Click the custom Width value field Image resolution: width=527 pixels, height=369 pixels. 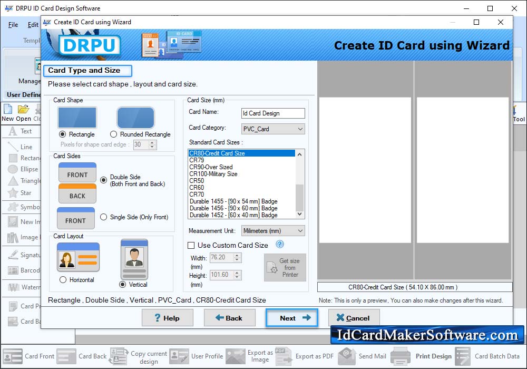click(222, 257)
